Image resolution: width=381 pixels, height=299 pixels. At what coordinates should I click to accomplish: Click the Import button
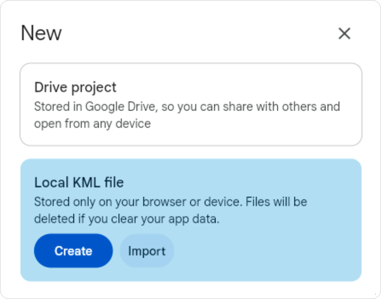click(x=147, y=251)
